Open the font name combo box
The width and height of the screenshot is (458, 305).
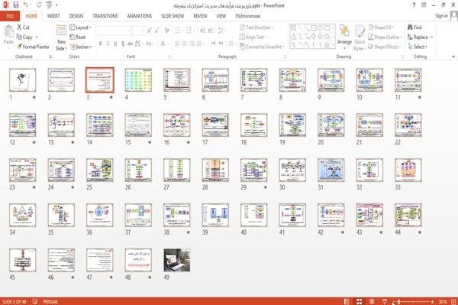[x=114, y=31]
